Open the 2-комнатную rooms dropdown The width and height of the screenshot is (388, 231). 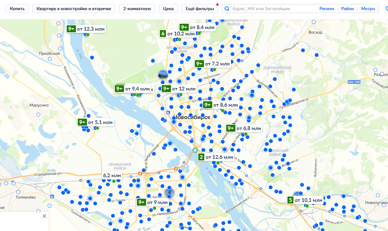tap(137, 9)
